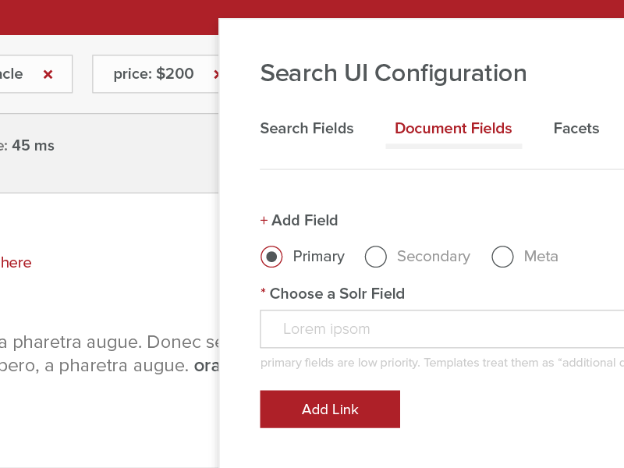Click the "Choose a Solr Field" label
Screen dimensions: 624x468
point(335,294)
